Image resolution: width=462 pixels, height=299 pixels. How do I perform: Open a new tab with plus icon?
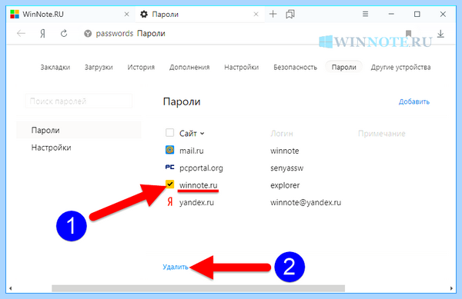coord(273,14)
